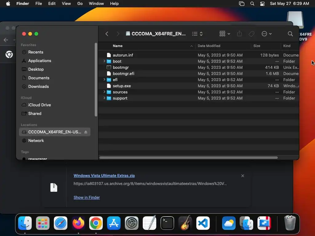Click the horizontal scrollbar in Finder
Viewport: 315px width, 236px height.
(x=189, y=158)
